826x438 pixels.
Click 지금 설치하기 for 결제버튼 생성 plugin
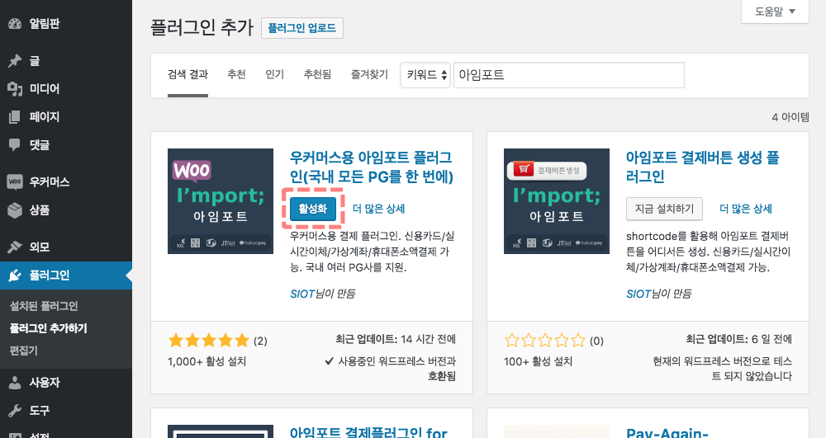664,209
